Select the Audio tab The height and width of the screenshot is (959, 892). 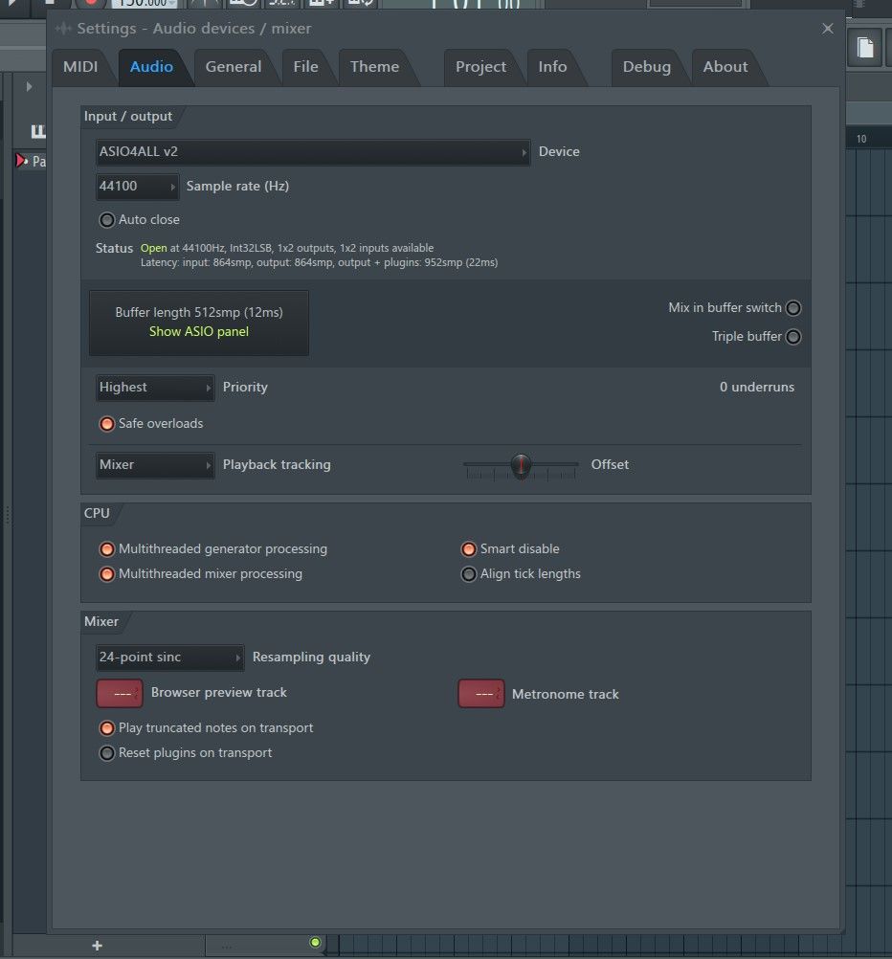tap(151, 67)
